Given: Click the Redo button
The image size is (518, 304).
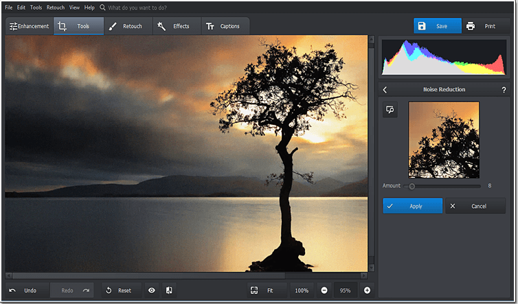Looking at the screenshot, I should pos(71,290).
